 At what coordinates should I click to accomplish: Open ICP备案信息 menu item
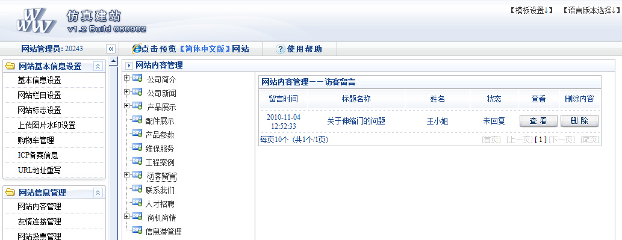38,156
